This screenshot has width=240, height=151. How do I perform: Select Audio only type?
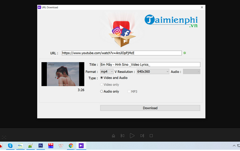(110, 91)
